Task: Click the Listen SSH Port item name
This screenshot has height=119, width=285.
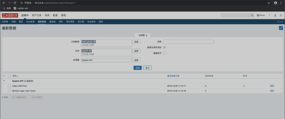Action: [x=19, y=86]
